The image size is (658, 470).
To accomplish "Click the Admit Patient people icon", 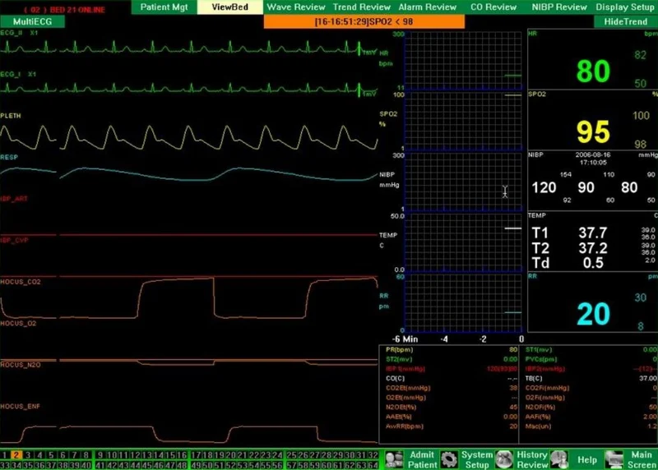I will click(x=394, y=459).
